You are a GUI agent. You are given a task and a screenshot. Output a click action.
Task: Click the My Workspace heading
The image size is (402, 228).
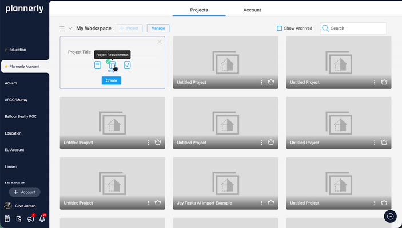pos(94,28)
